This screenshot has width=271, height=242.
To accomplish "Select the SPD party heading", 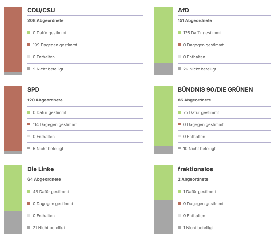I will pyautogui.click(x=33, y=90).
